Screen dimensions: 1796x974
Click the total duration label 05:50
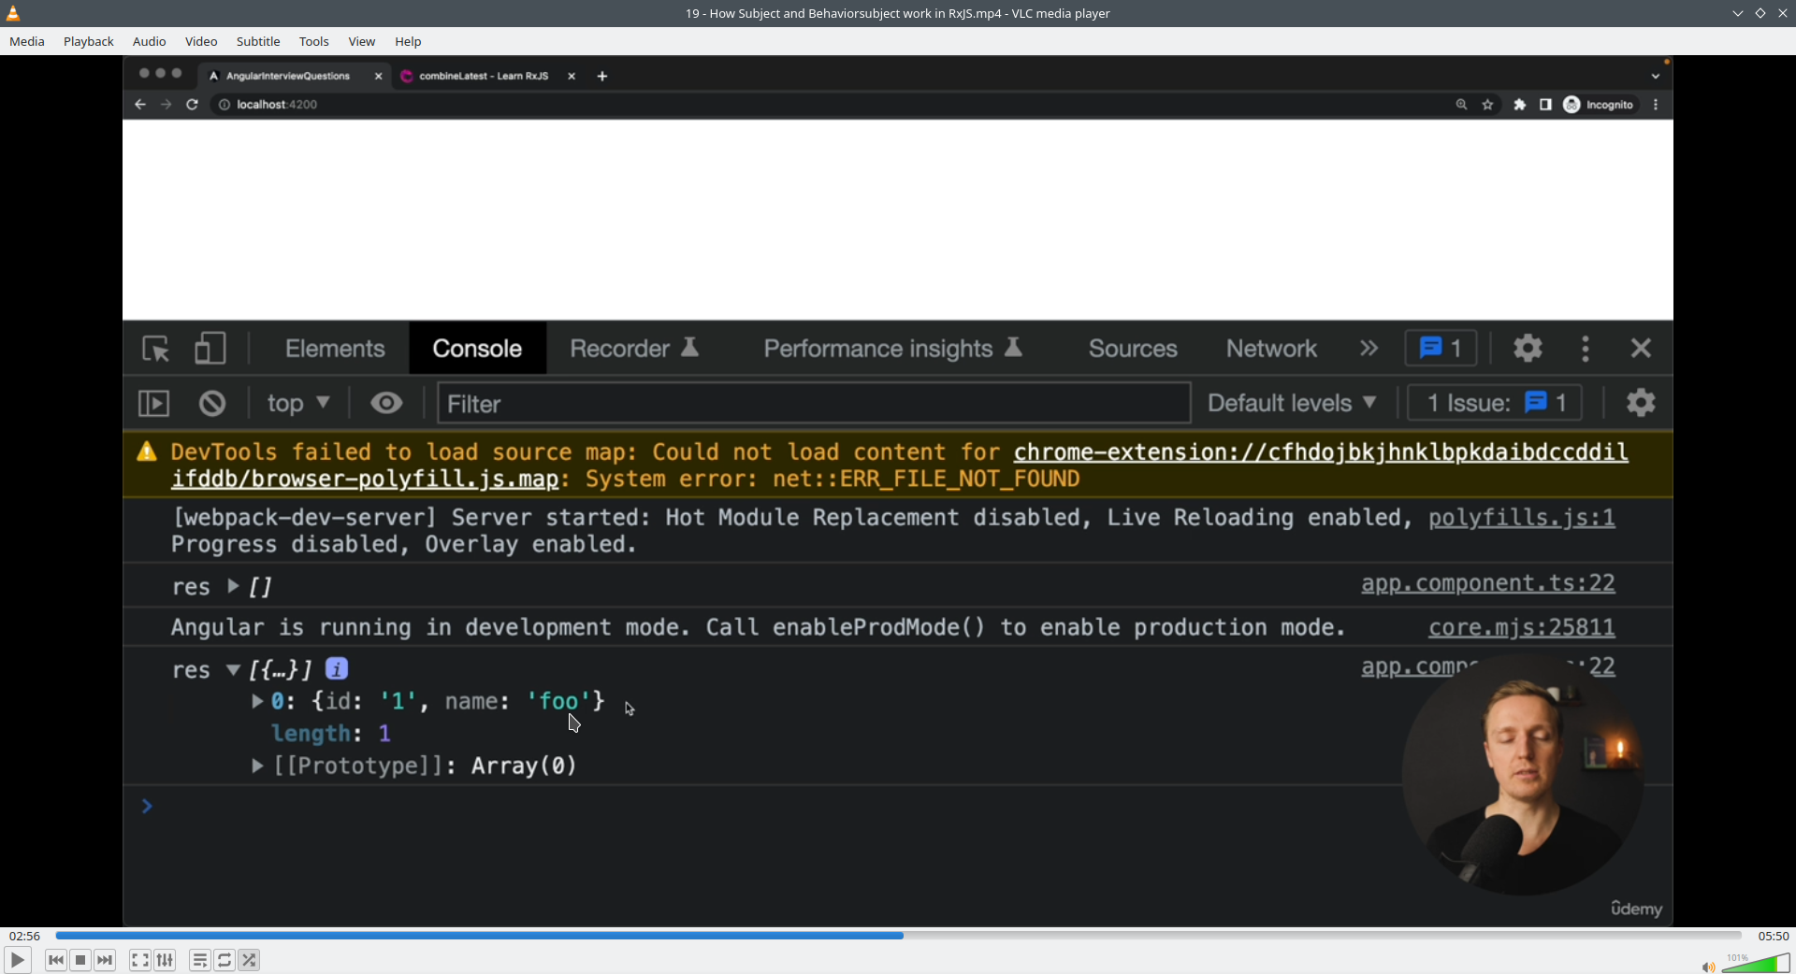[1773, 936]
